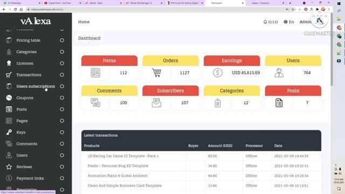The width and height of the screenshot is (345, 194).
Task: Click the vAlexa logo
Action: [x=36, y=21]
